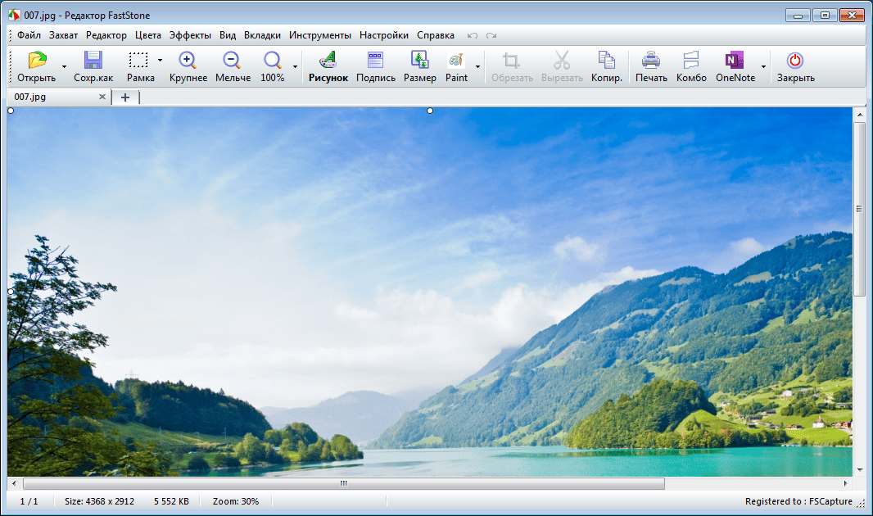Zoom out with the Мельче magnifier
The height and width of the screenshot is (516, 873).
(x=232, y=60)
